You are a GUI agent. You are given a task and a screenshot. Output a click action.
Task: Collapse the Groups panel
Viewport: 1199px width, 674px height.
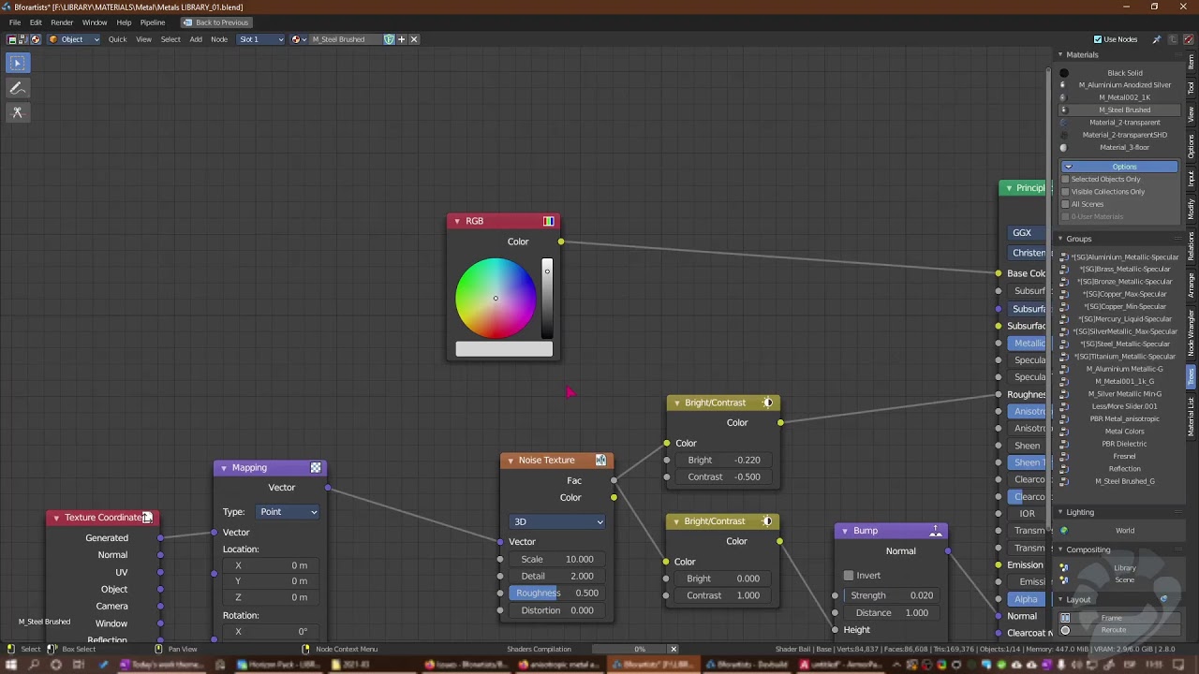point(1060,239)
